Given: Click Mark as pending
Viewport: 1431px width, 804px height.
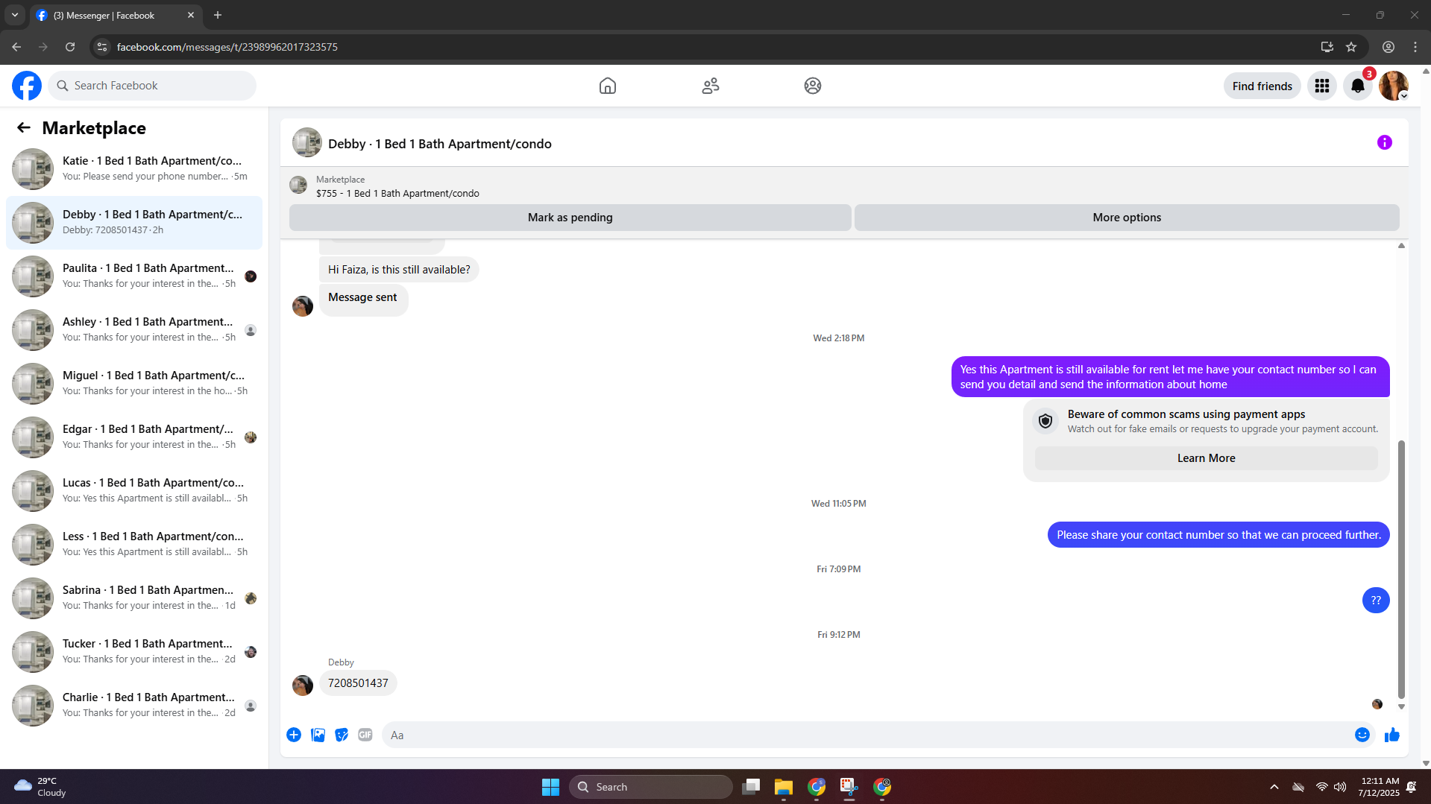Looking at the screenshot, I should point(570,218).
